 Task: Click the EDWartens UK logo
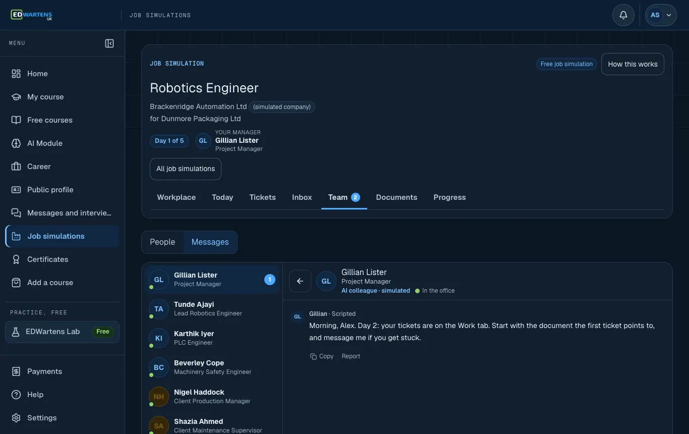click(x=31, y=15)
